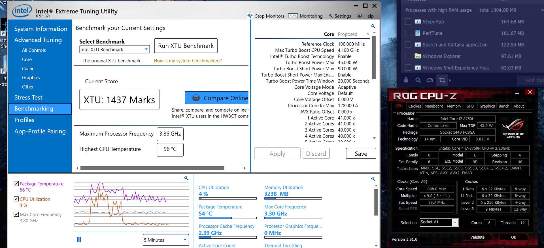Maximize the Intel XTU window
Viewport: 544px width, 248px height.
coord(365,6)
